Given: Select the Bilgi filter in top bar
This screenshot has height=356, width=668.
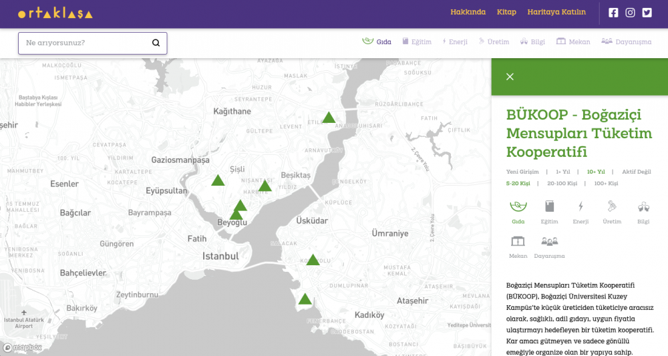Looking at the screenshot, I should pos(532,41).
